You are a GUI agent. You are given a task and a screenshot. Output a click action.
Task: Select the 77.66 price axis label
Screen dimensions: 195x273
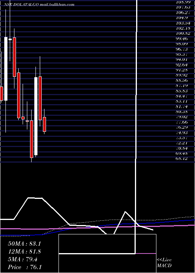pyautogui.click(x=182, y=122)
